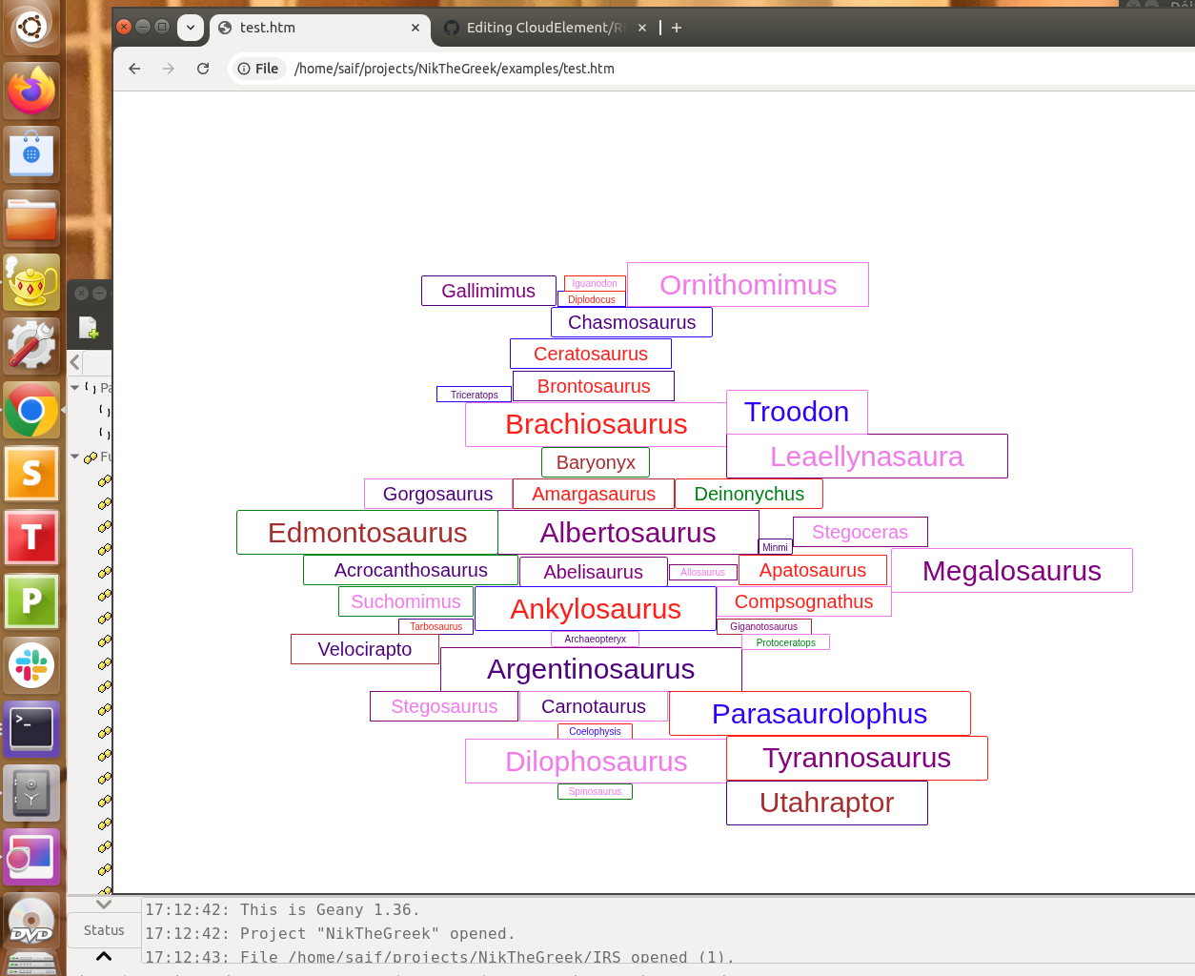Open the Ubuntu dash launcher
Viewport: 1195px width, 976px height.
[31, 27]
